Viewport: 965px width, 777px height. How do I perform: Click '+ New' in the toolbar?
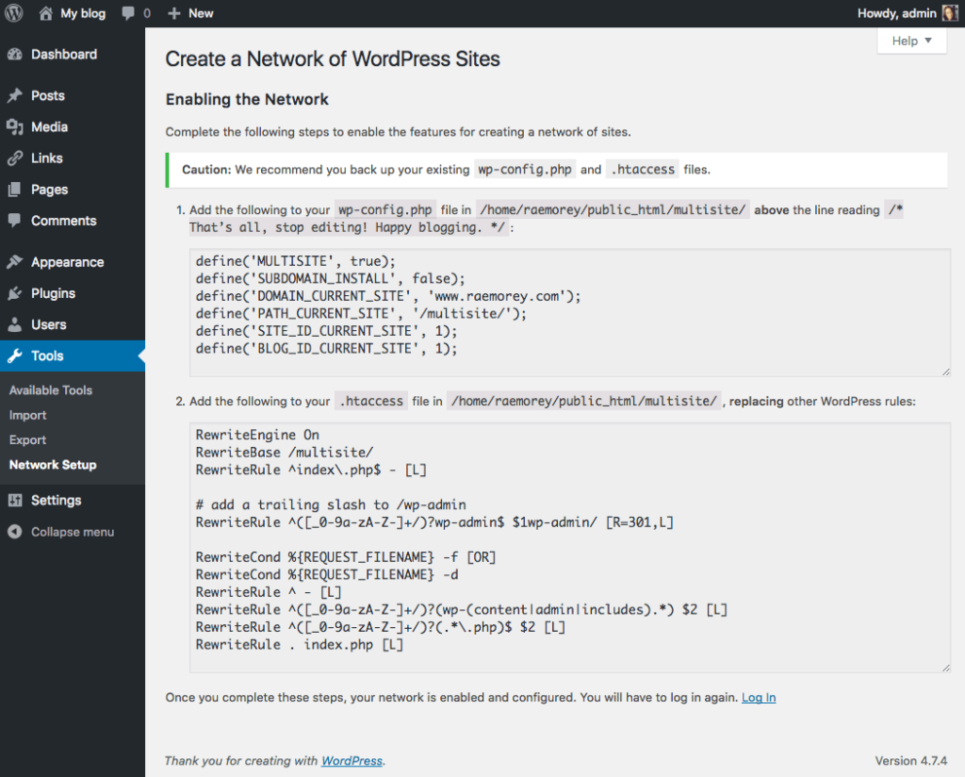(x=190, y=13)
